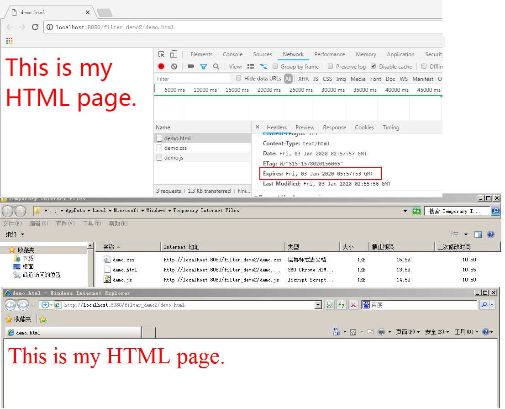The width and height of the screenshot is (505, 409).
Task: Add to IE favorites bar star icon
Action: (43, 319)
